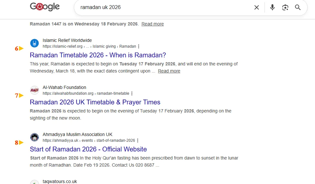Click the 'Ramadan 1447 is on Wednesday' text
The width and height of the screenshot is (315, 184).
[84, 24]
